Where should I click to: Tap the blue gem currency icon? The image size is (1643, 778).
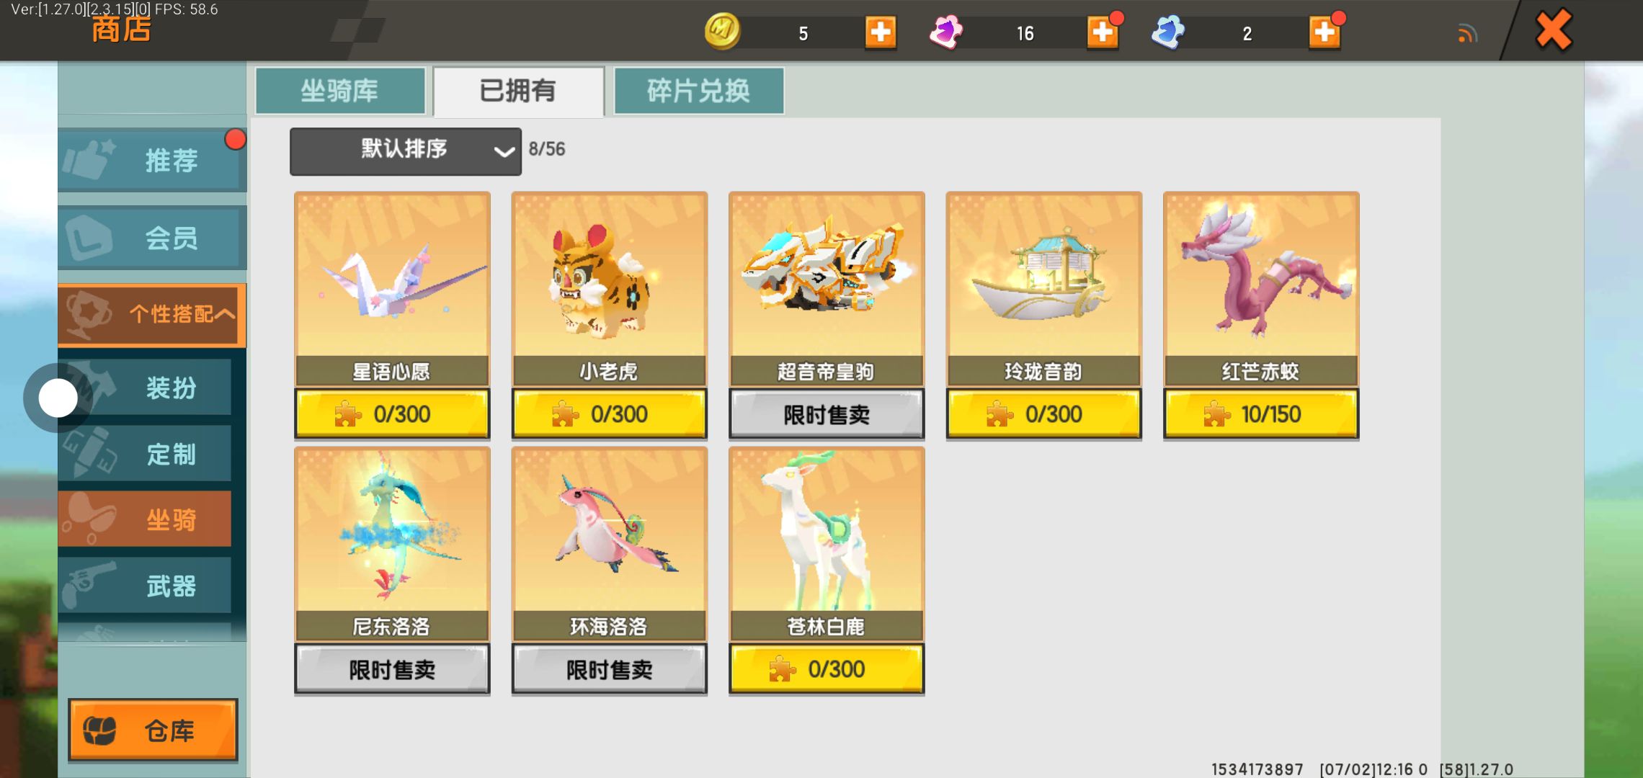tap(1167, 32)
